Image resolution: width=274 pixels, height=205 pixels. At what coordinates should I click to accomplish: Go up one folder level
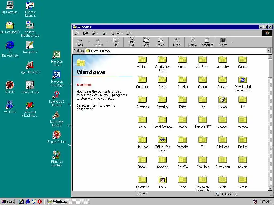point(116,42)
